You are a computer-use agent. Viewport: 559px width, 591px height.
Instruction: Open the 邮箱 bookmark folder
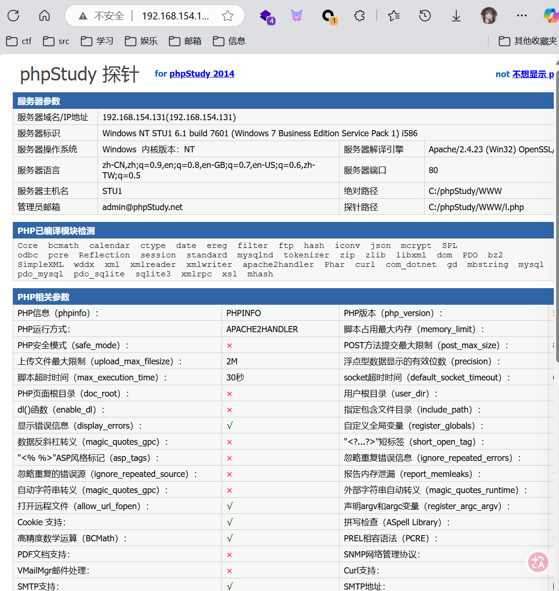click(x=185, y=41)
